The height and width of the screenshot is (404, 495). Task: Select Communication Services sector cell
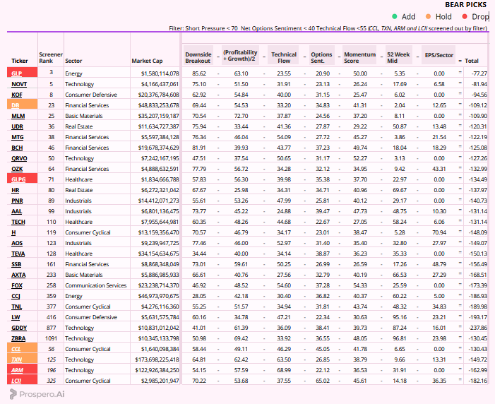pos(95,285)
